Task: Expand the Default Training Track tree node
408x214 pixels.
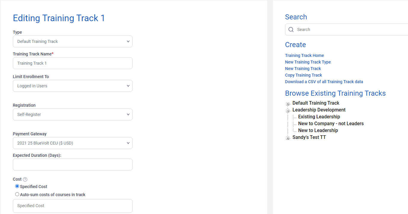Action: 288,104
